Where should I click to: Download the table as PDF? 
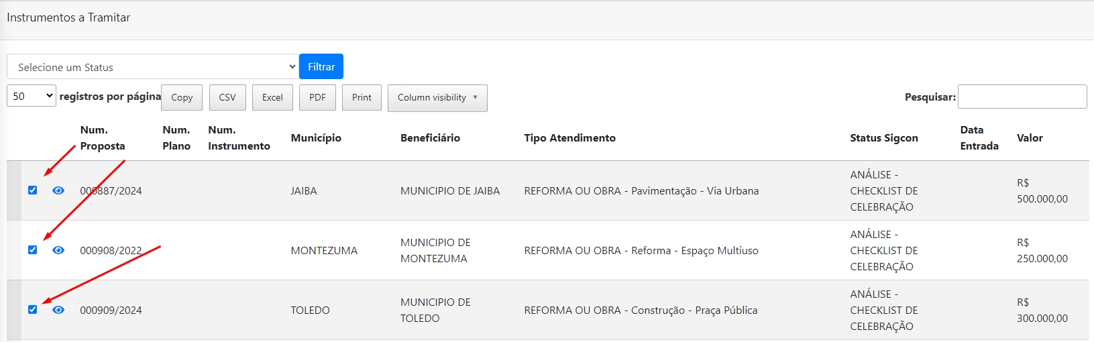(317, 98)
